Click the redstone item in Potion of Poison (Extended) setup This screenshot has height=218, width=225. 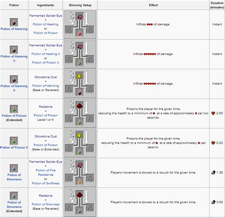80,105
